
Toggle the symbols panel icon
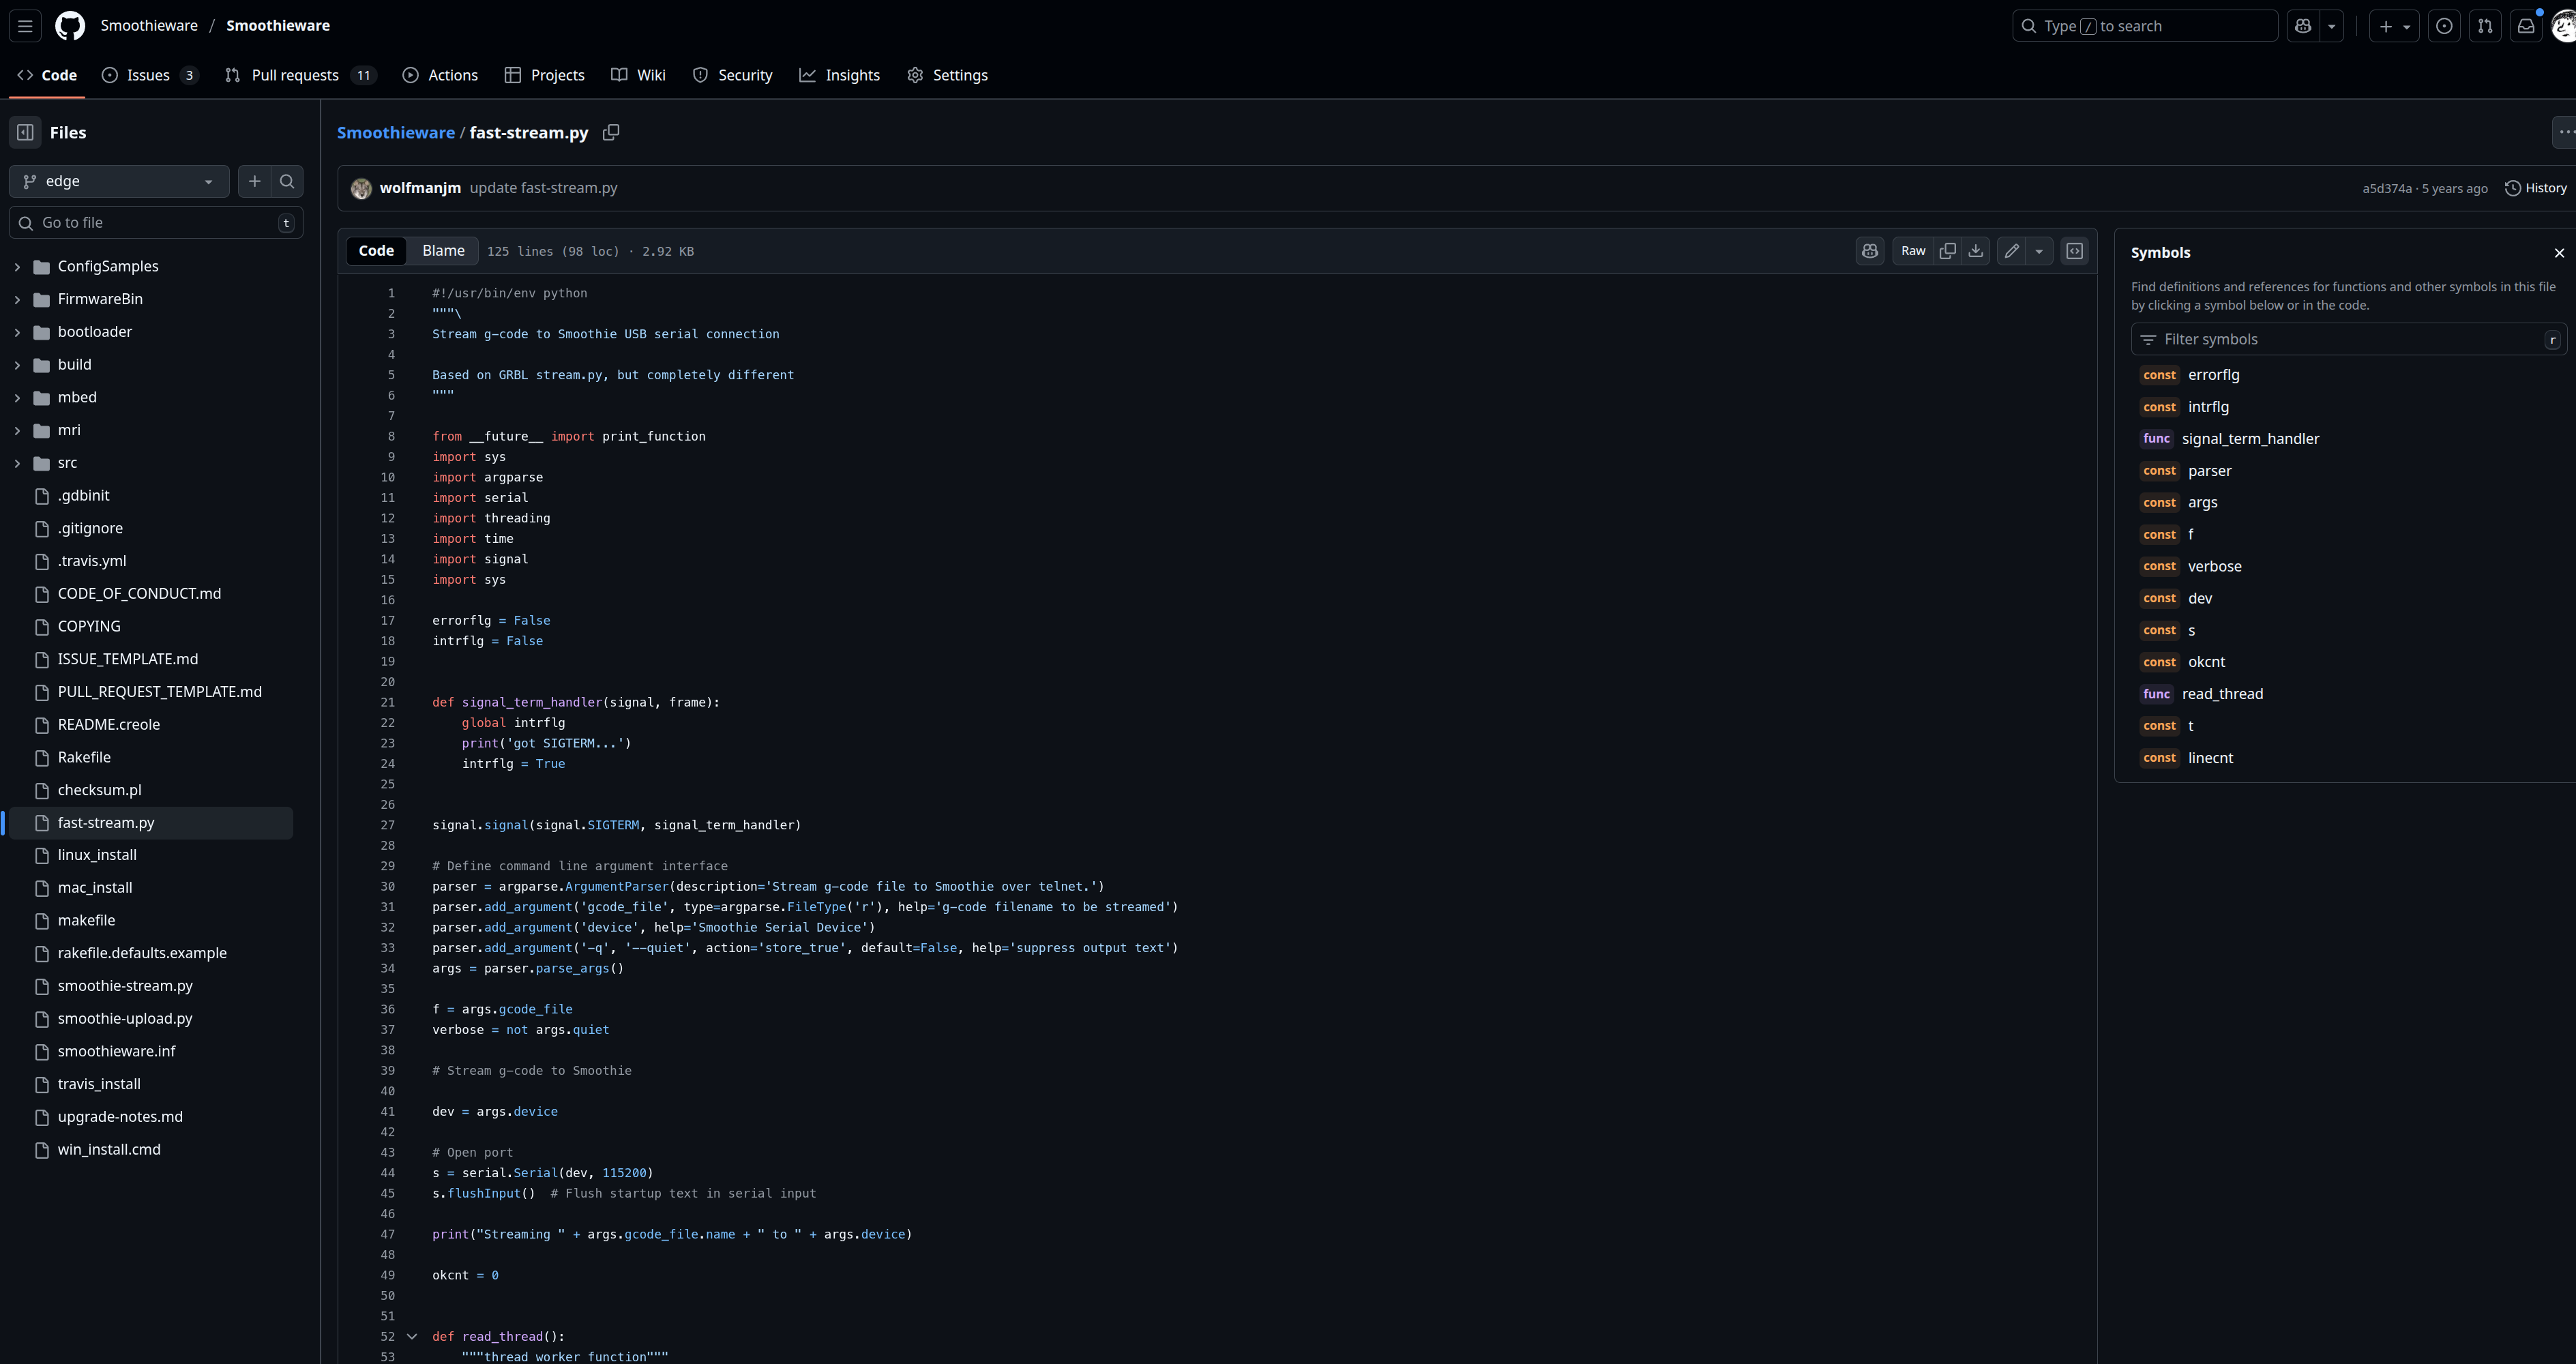(x=2074, y=251)
